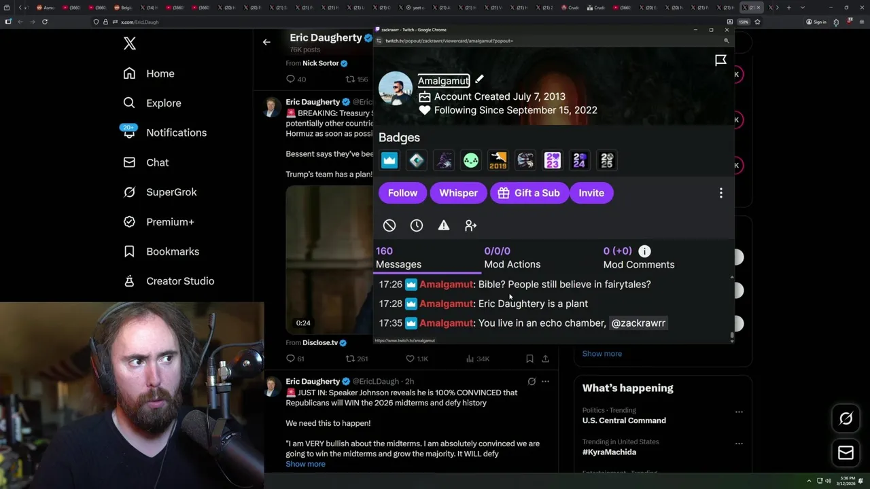Open the more menu on the Speaker Johnson tweet
Image resolution: width=870 pixels, height=489 pixels.
click(x=545, y=382)
